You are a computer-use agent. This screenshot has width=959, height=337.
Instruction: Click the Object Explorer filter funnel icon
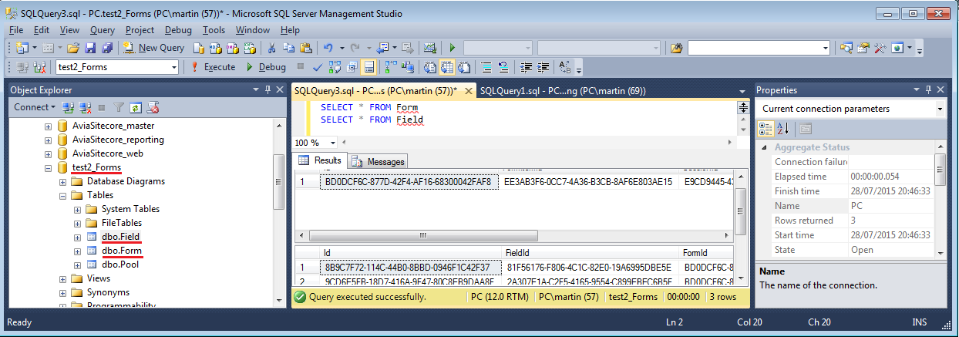[119, 107]
